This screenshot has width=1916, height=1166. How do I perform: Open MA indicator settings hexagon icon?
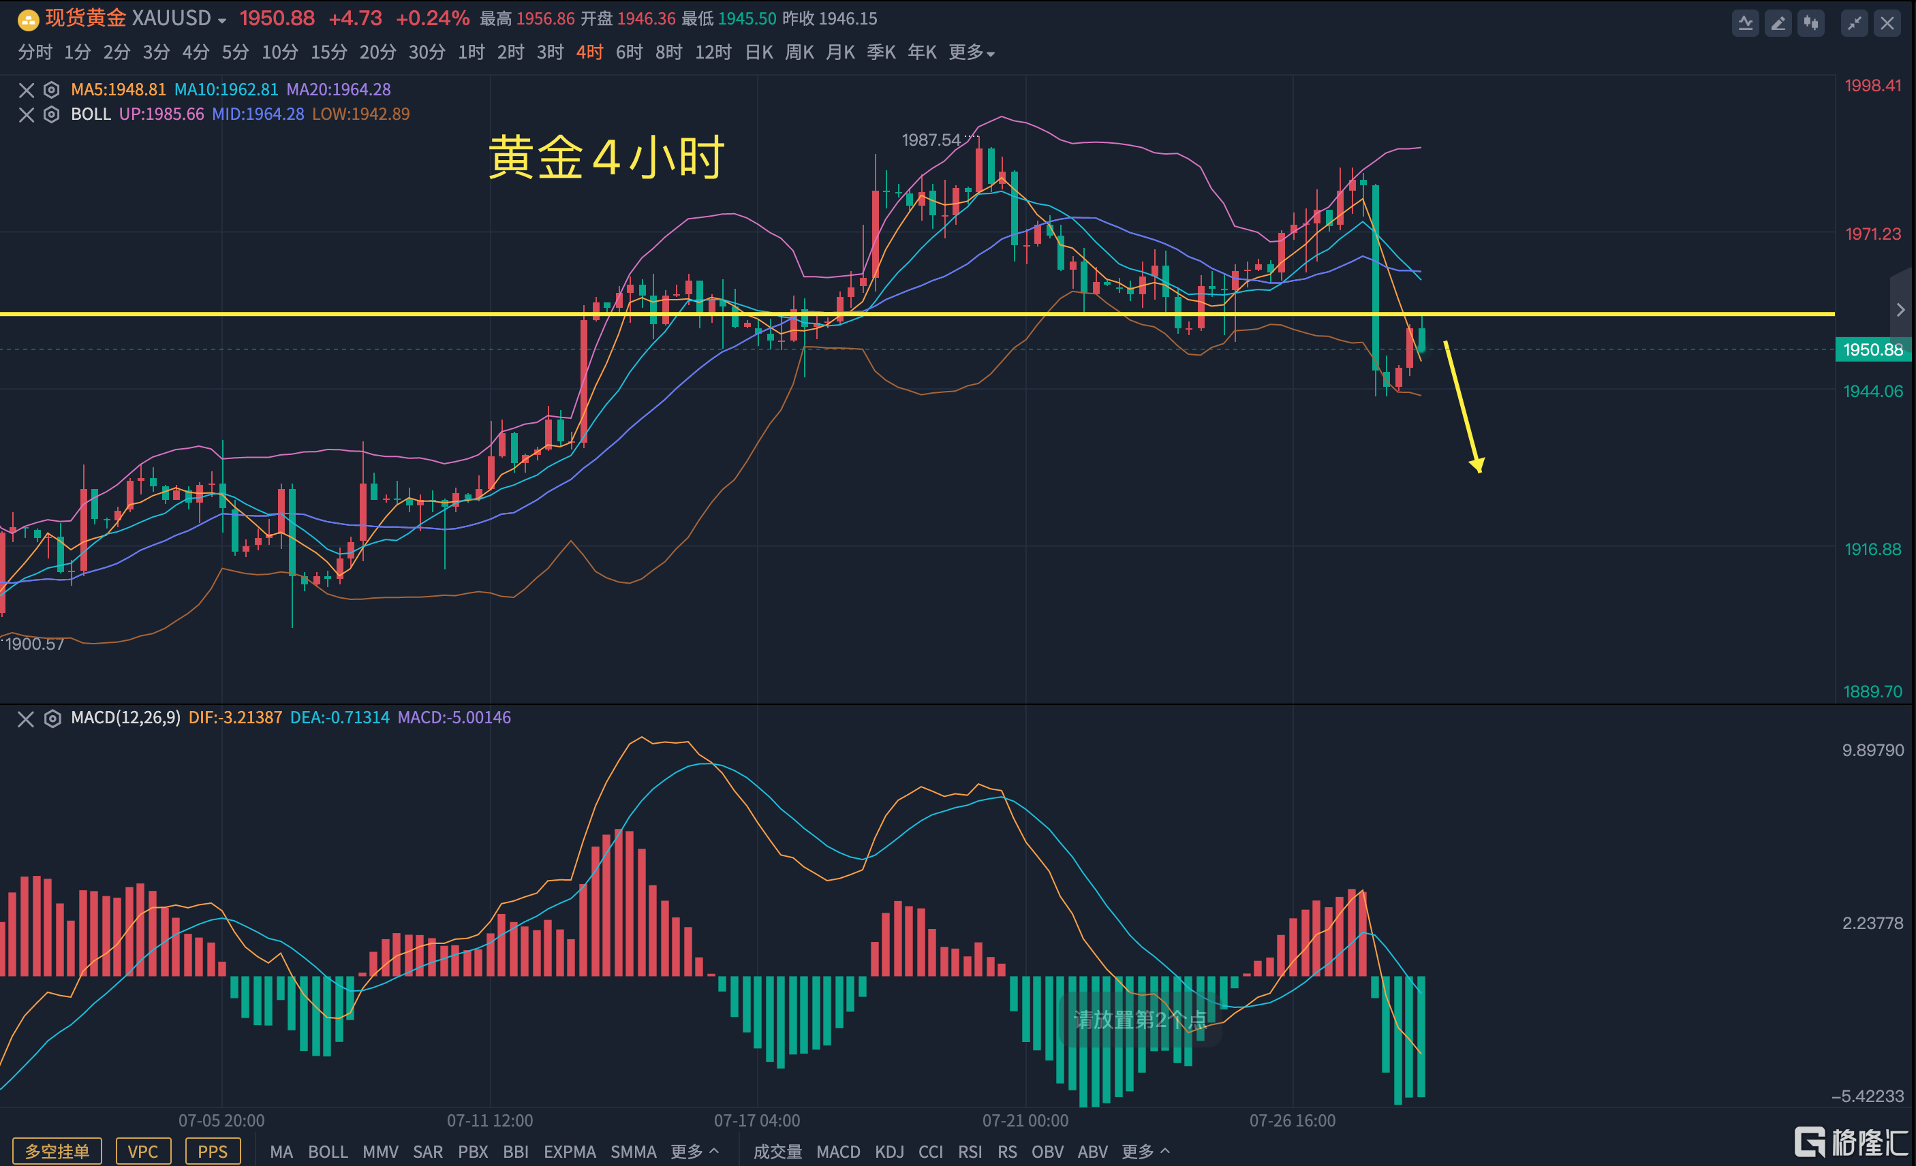click(51, 90)
